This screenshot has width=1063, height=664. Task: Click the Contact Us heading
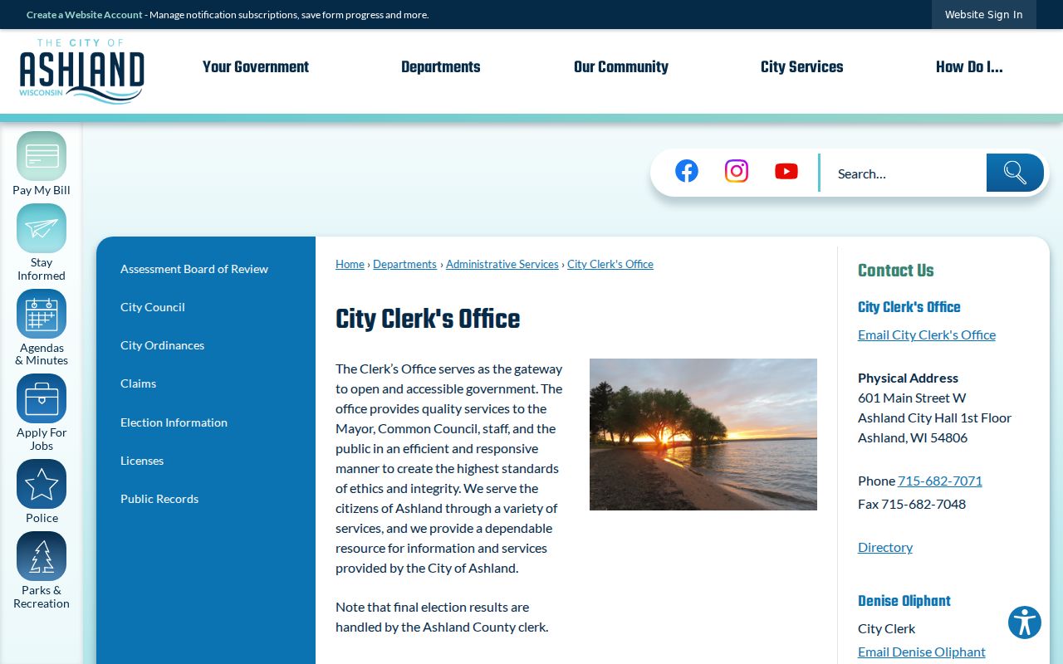896,271
